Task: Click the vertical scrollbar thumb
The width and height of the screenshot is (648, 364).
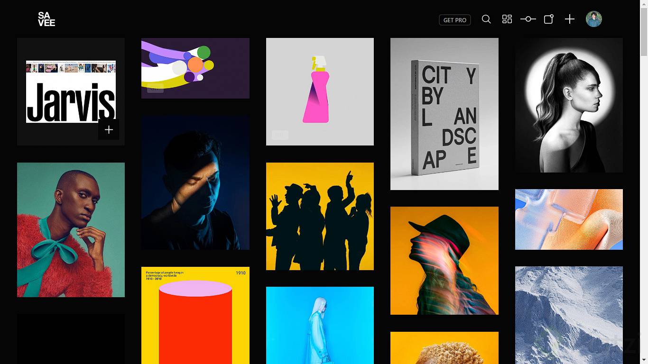Action: click(644, 32)
